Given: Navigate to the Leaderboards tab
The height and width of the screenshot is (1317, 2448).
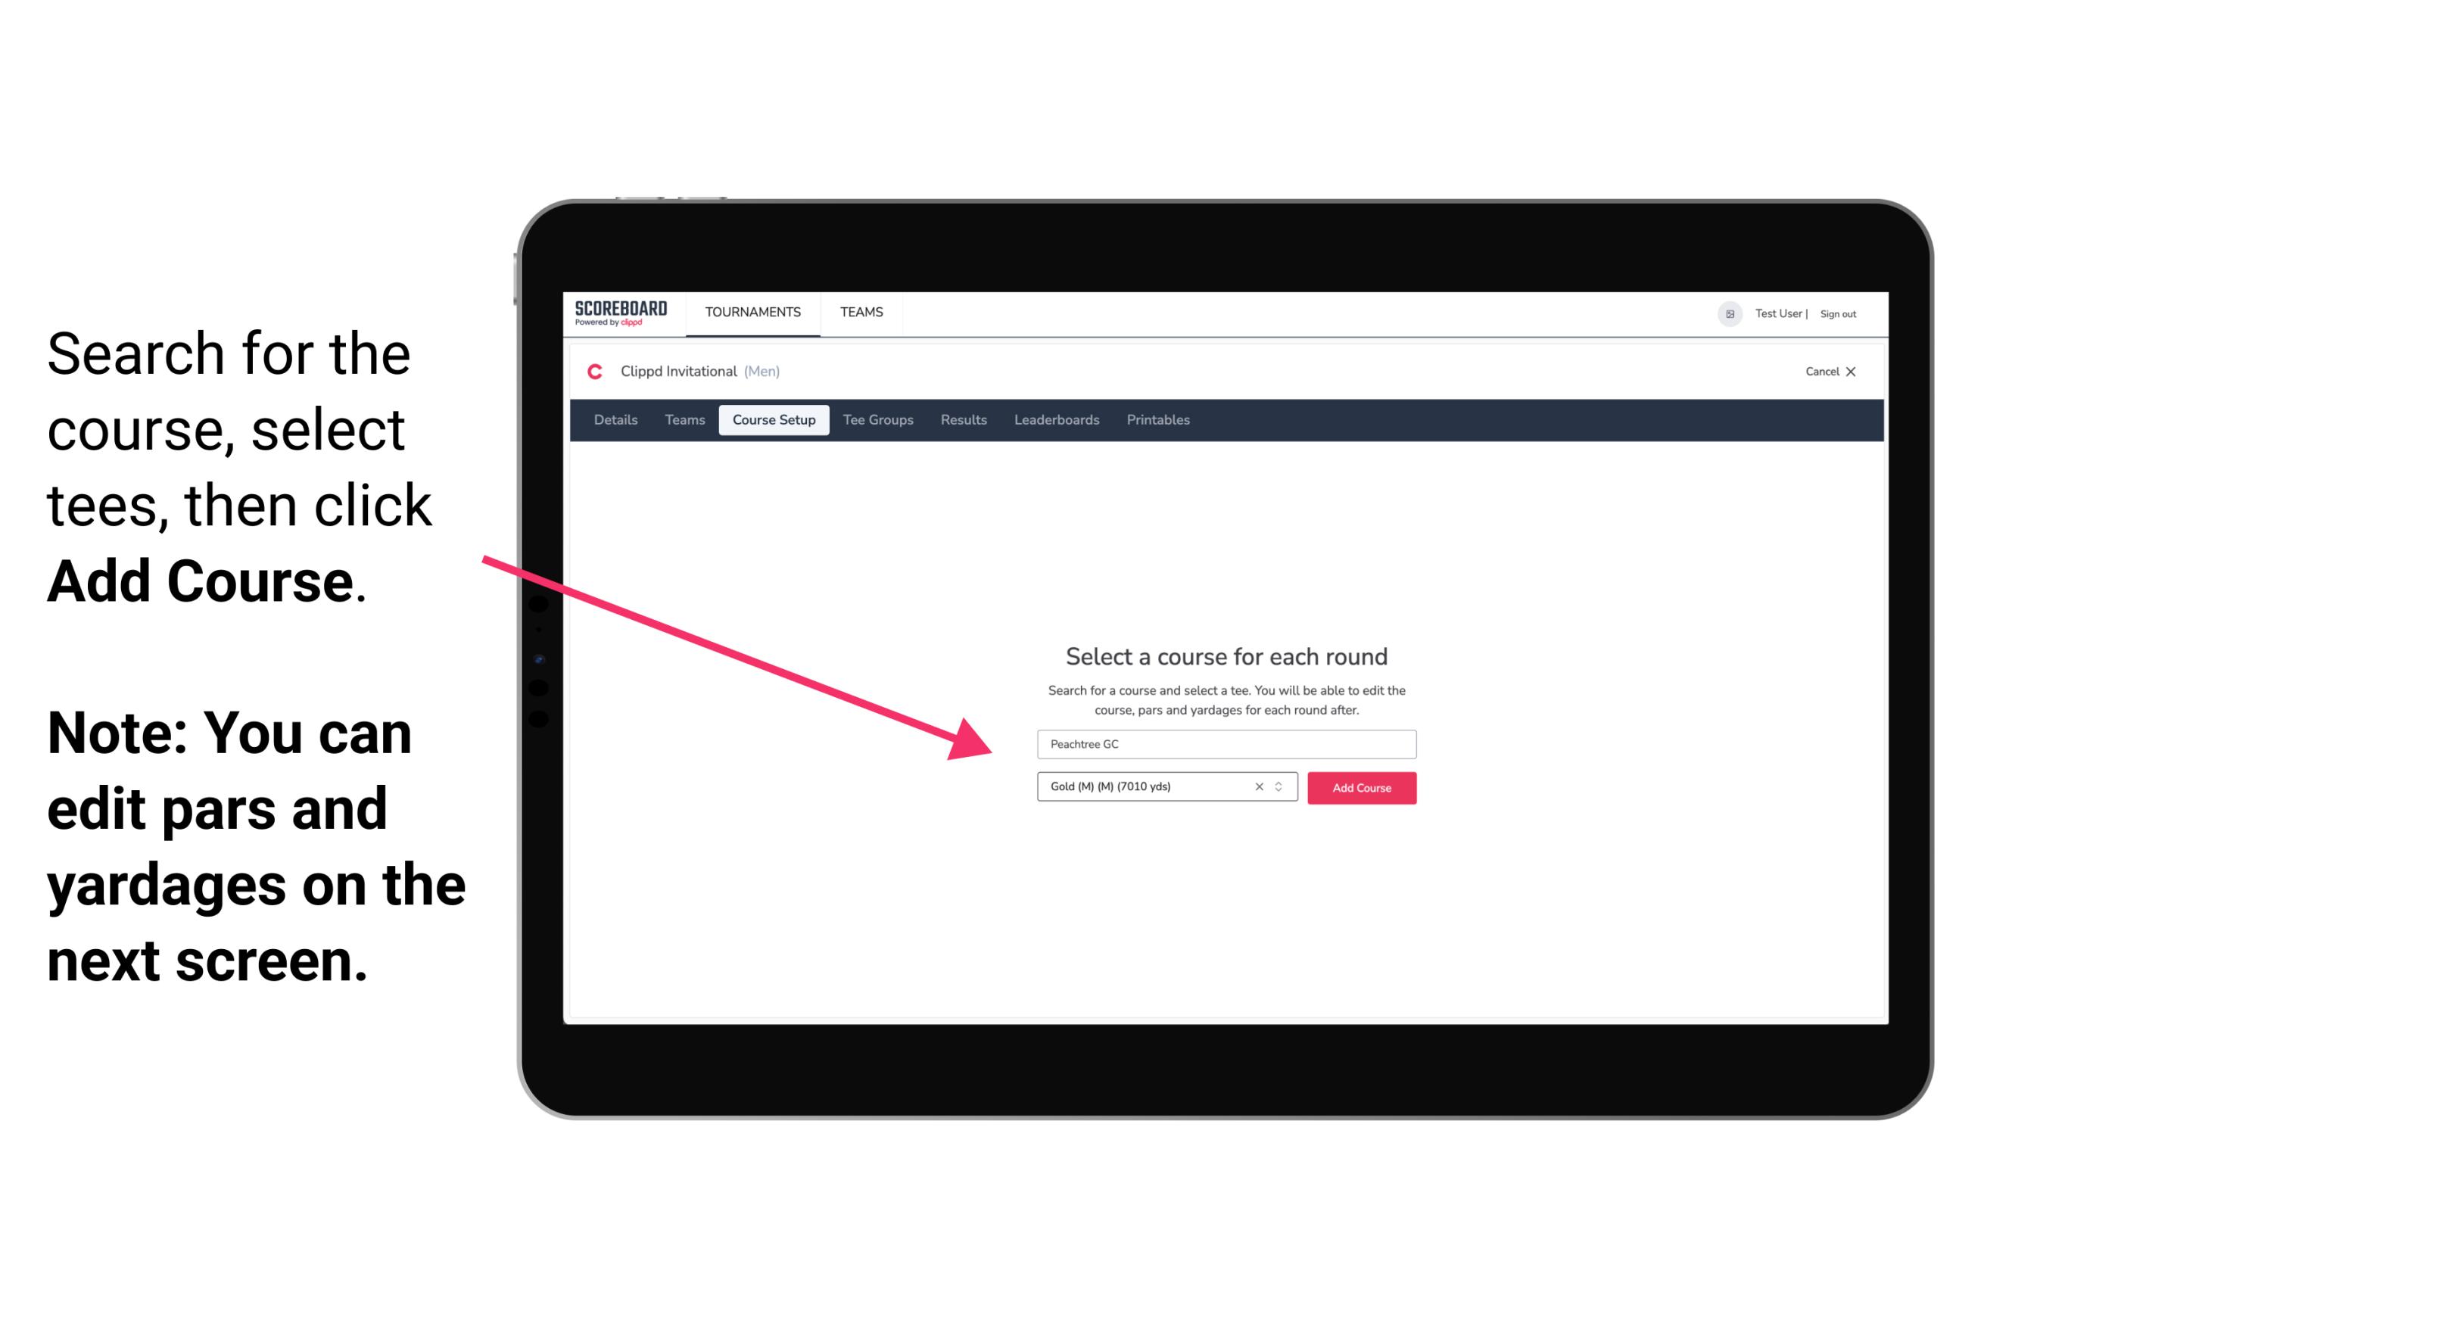Looking at the screenshot, I should point(1055,420).
